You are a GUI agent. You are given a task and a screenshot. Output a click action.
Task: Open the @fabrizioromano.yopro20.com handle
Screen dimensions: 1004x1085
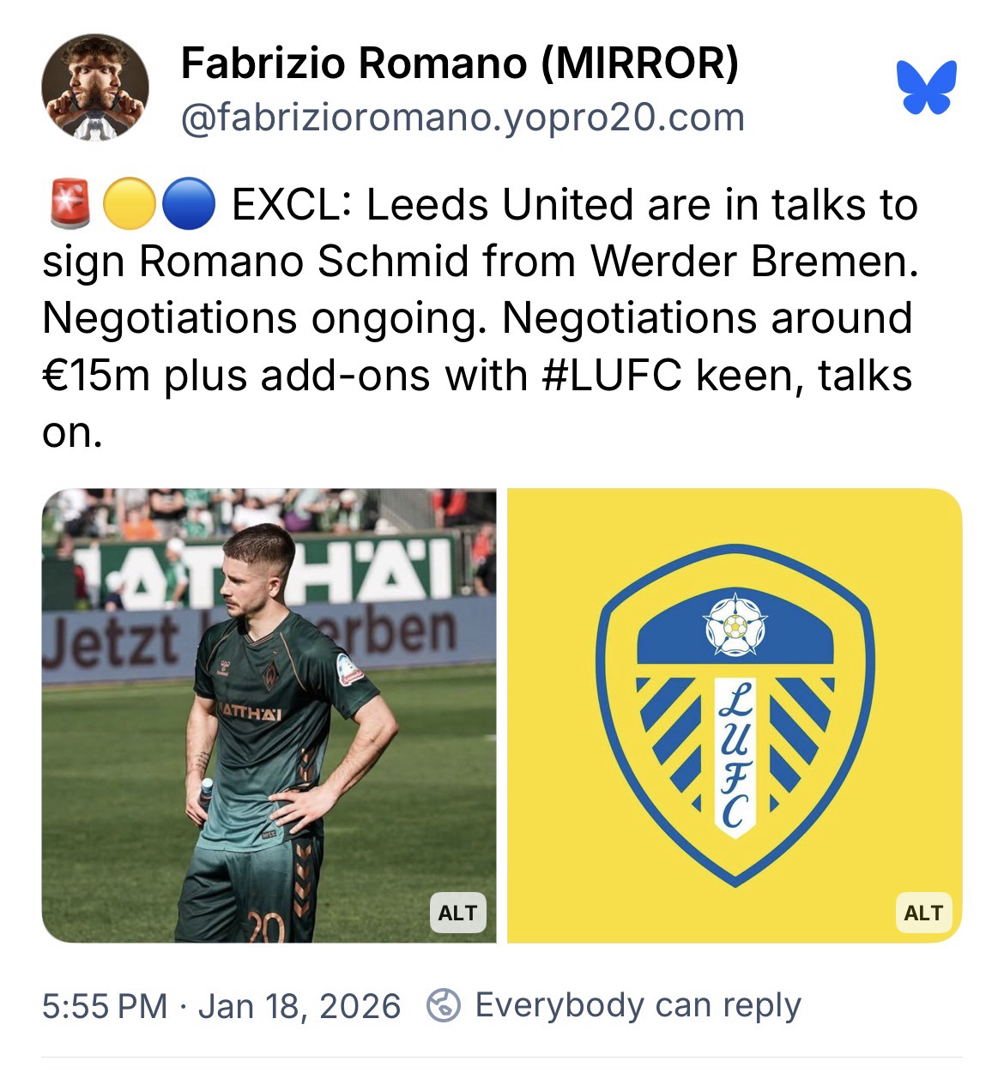point(463,117)
